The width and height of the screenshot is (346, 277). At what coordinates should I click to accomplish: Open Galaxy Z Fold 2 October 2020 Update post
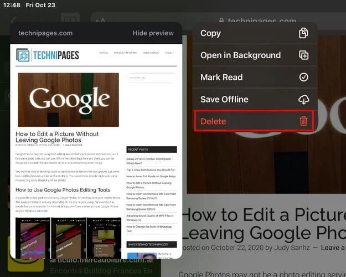[149, 161]
